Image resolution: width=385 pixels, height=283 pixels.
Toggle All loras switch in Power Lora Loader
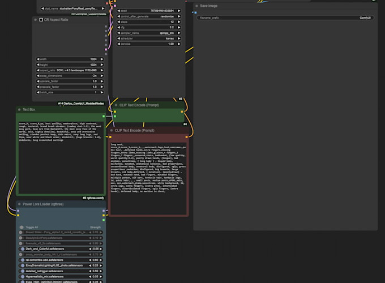pos(22,227)
